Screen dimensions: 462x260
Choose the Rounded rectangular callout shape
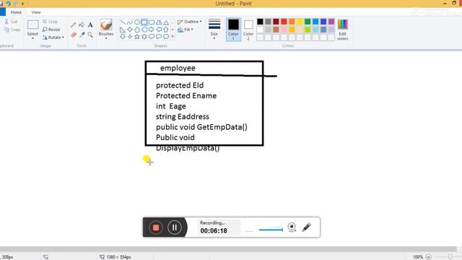click(x=152, y=37)
